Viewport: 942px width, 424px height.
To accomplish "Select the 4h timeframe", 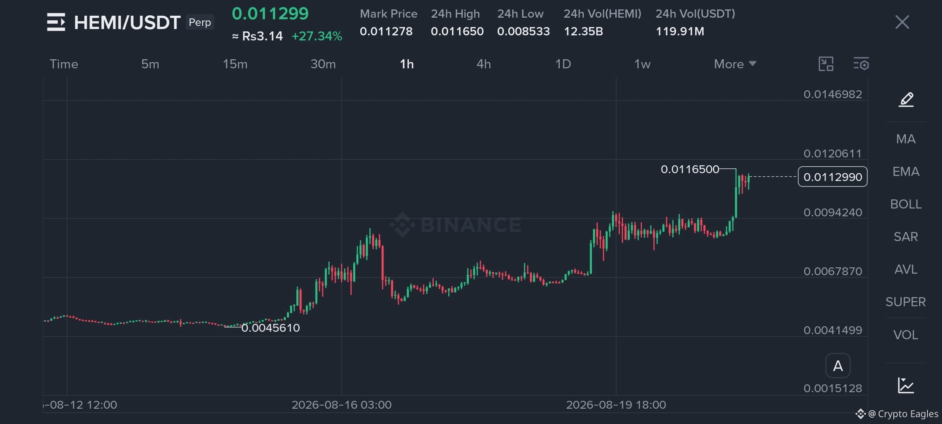I will coord(484,64).
